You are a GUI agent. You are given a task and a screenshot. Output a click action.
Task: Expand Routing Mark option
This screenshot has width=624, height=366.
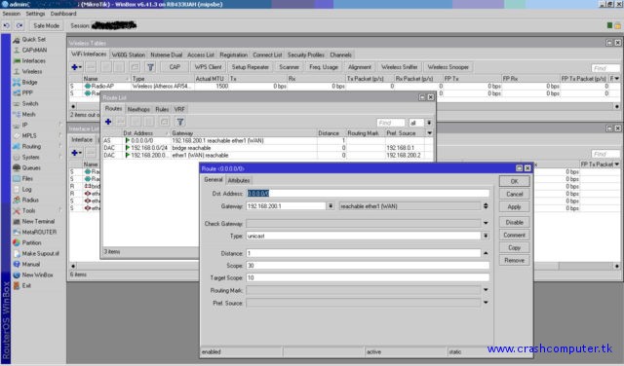coord(486,290)
